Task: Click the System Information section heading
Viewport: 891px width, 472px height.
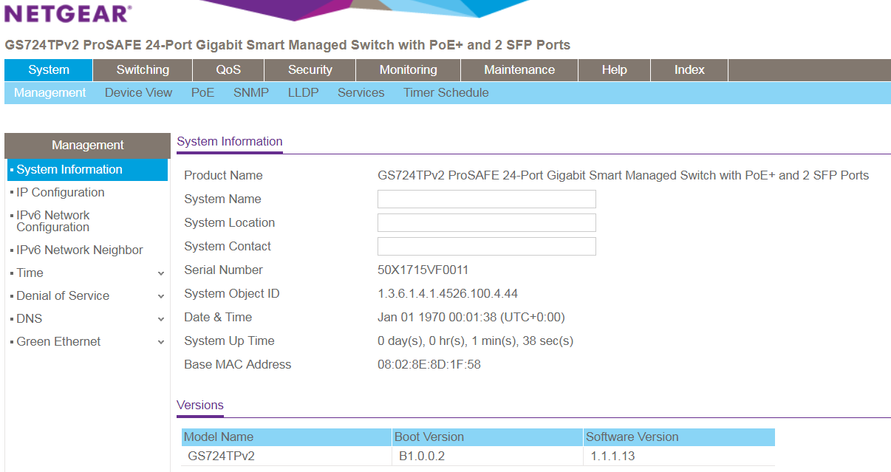Action: [x=230, y=142]
